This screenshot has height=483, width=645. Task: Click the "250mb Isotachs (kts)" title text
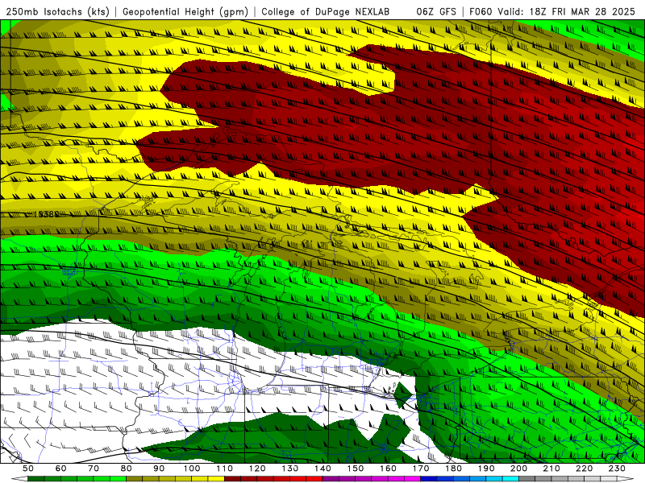pos(57,11)
